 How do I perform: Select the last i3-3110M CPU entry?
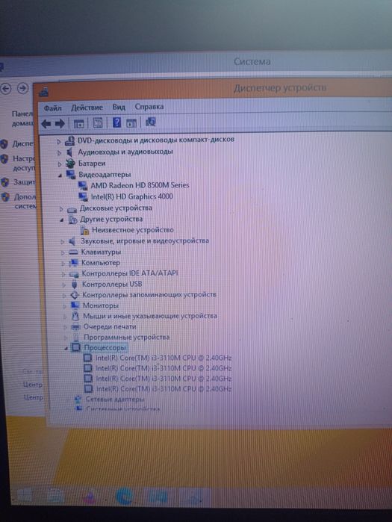click(164, 388)
